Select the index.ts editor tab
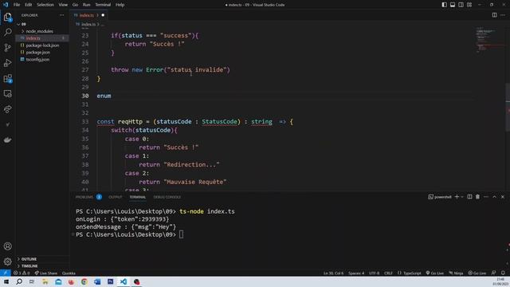Viewport: 510px width, 287px height. point(88,15)
